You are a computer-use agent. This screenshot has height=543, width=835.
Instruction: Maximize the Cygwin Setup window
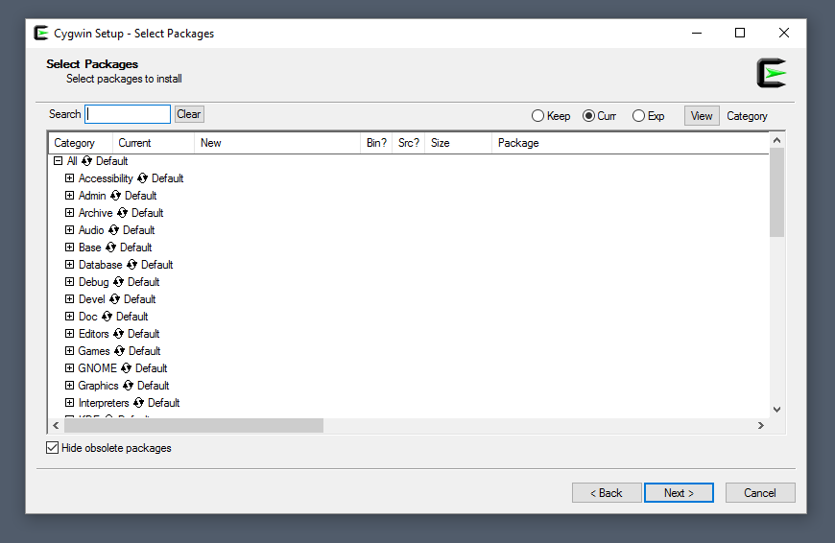click(740, 33)
